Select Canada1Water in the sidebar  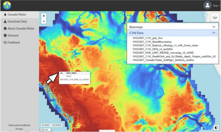(x=20, y=15)
